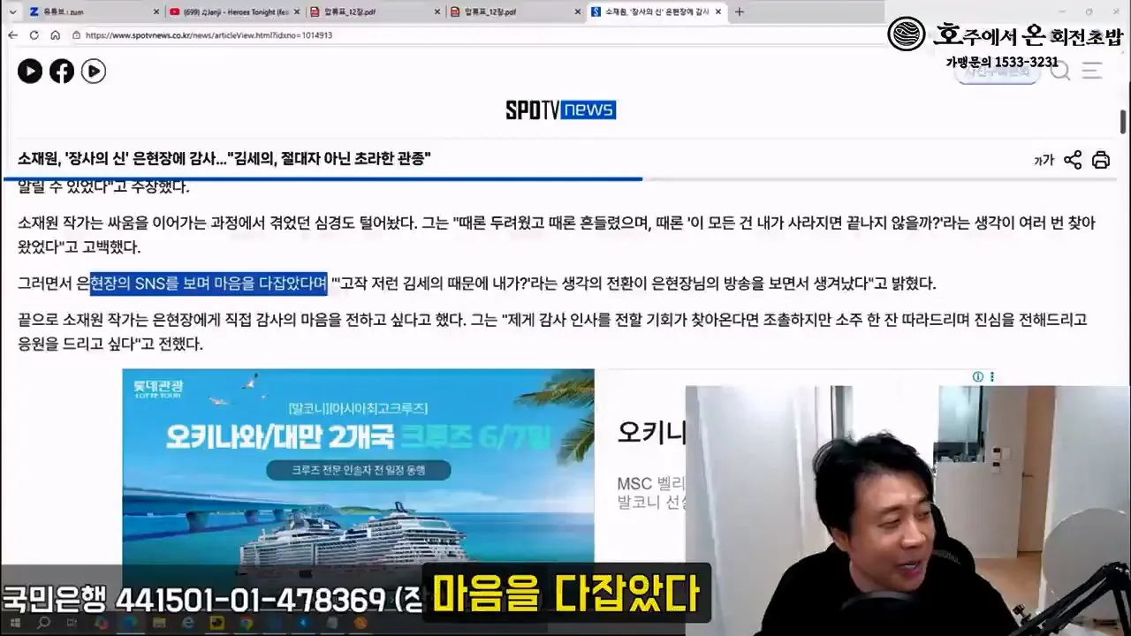Click the page vertical scrollbar thumb
Image resolution: width=1131 pixels, height=636 pixels.
point(1124,124)
